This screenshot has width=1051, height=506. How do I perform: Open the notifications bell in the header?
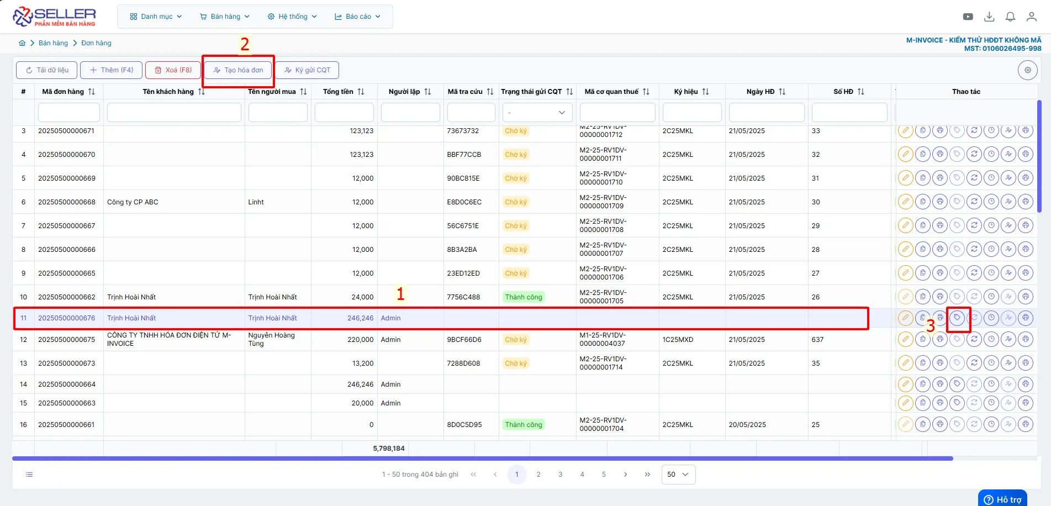[x=1010, y=17]
